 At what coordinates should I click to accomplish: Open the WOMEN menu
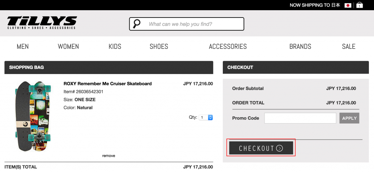click(68, 46)
